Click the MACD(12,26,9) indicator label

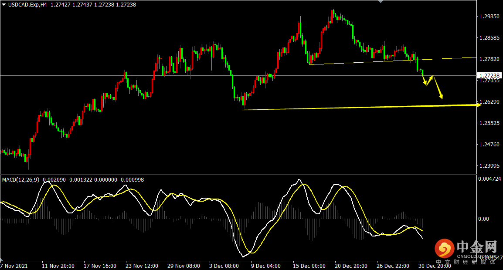point(21,180)
